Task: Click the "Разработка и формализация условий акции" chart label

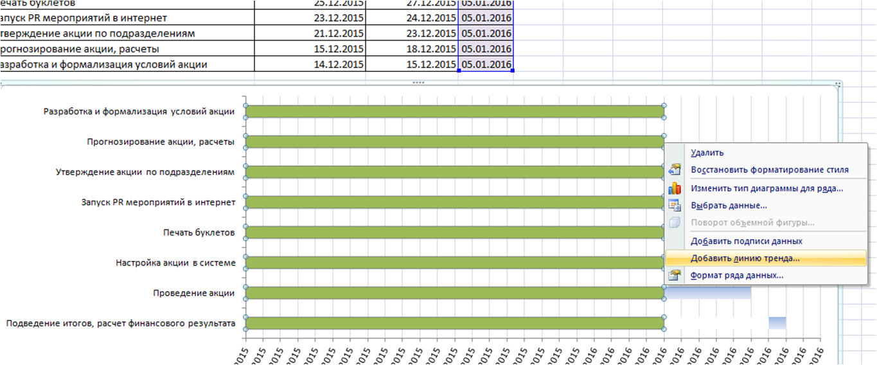Action: (139, 111)
